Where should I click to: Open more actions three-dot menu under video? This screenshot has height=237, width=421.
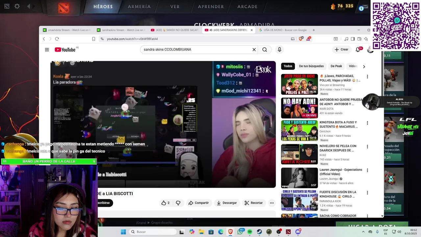tap(272, 203)
